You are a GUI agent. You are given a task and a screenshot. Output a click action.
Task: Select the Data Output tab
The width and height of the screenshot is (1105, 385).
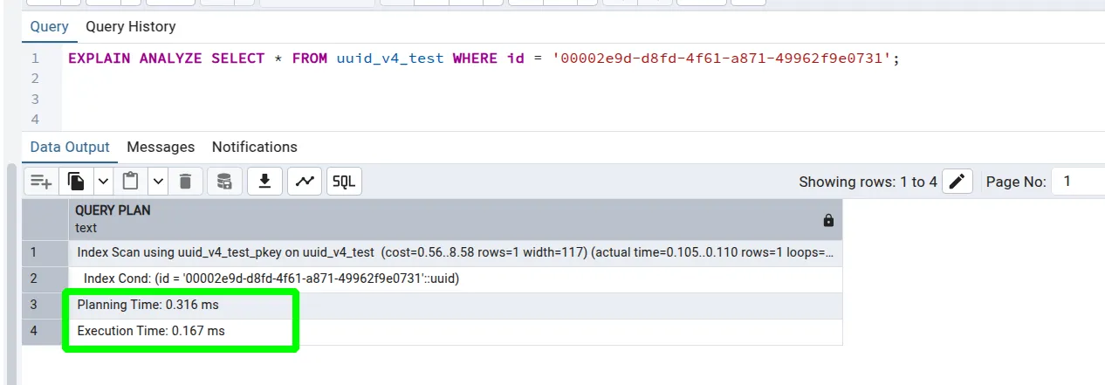click(x=70, y=147)
